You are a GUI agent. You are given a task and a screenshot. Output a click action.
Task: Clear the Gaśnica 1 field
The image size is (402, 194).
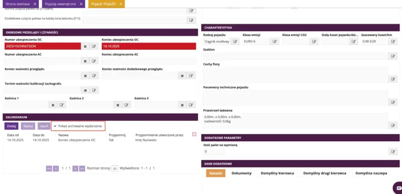[53, 105]
